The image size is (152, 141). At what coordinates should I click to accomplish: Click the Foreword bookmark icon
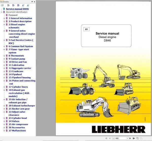(x=7, y=15)
